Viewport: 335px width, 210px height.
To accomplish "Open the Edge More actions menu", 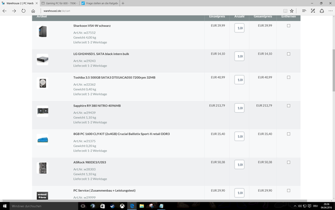I will point(330,11).
